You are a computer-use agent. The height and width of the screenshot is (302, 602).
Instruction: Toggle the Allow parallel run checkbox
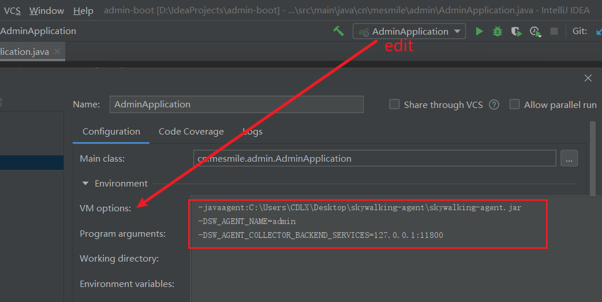coord(515,105)
